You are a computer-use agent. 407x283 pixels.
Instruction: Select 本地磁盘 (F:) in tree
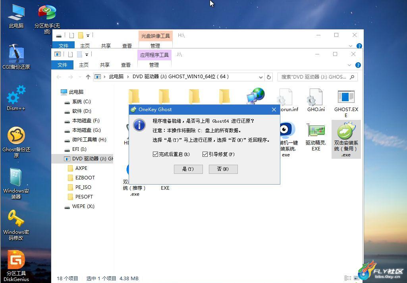[86, 121]
